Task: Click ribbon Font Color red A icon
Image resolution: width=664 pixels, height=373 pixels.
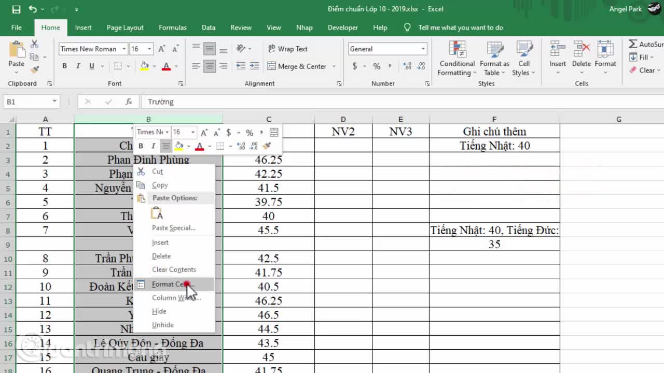Action: click(166, 66)
